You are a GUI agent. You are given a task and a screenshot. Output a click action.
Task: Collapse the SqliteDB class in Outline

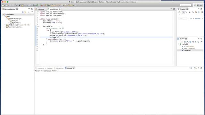click(179, 44)
